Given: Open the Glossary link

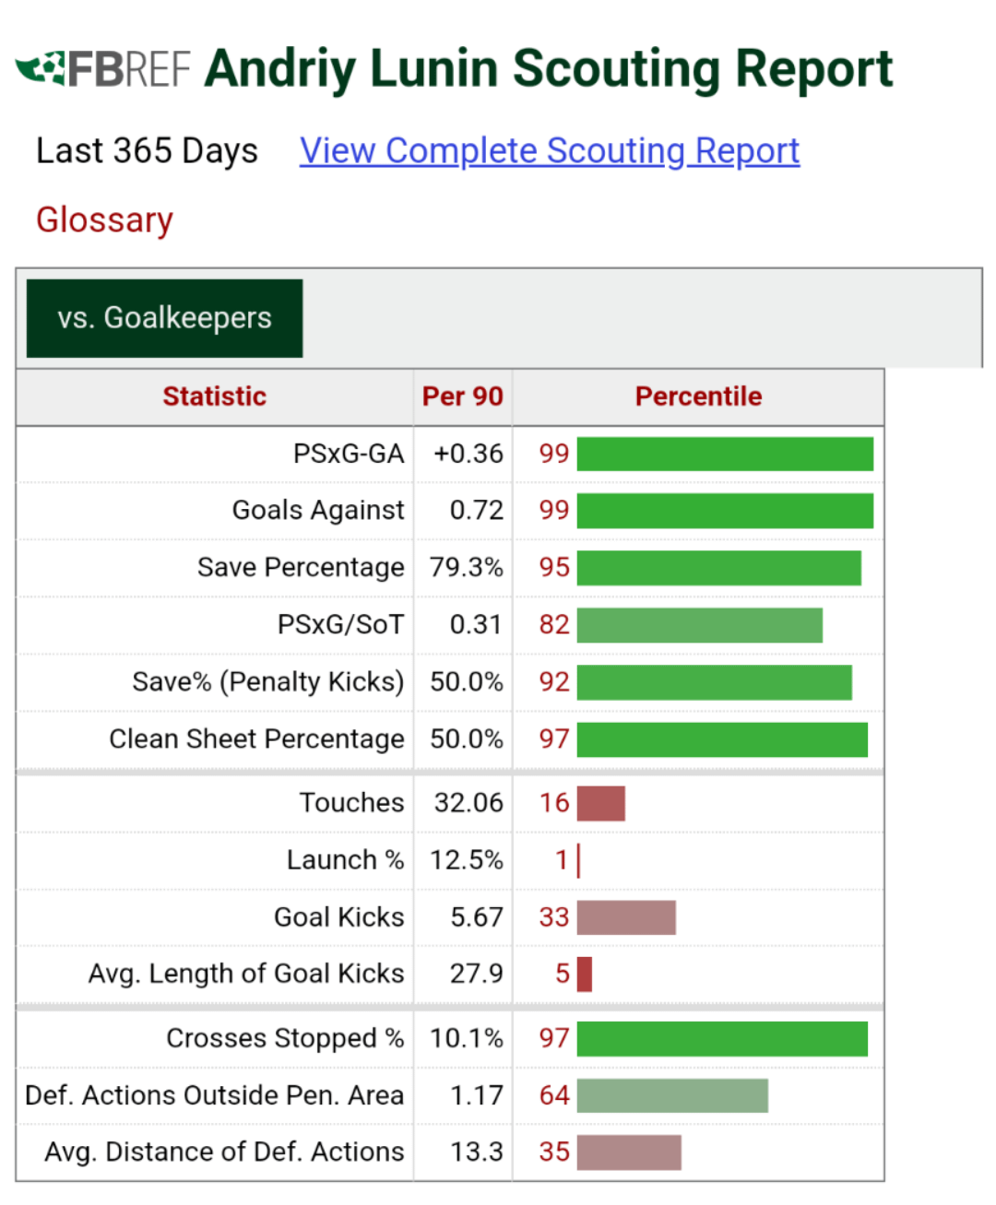Looking at the screenshot, I should [104, 220].
